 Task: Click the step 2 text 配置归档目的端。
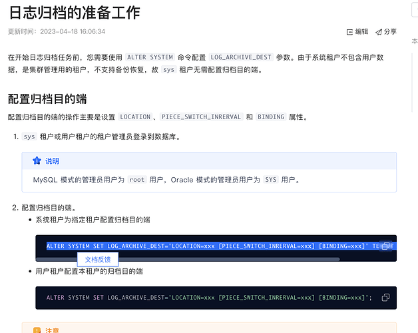point(49,208)
